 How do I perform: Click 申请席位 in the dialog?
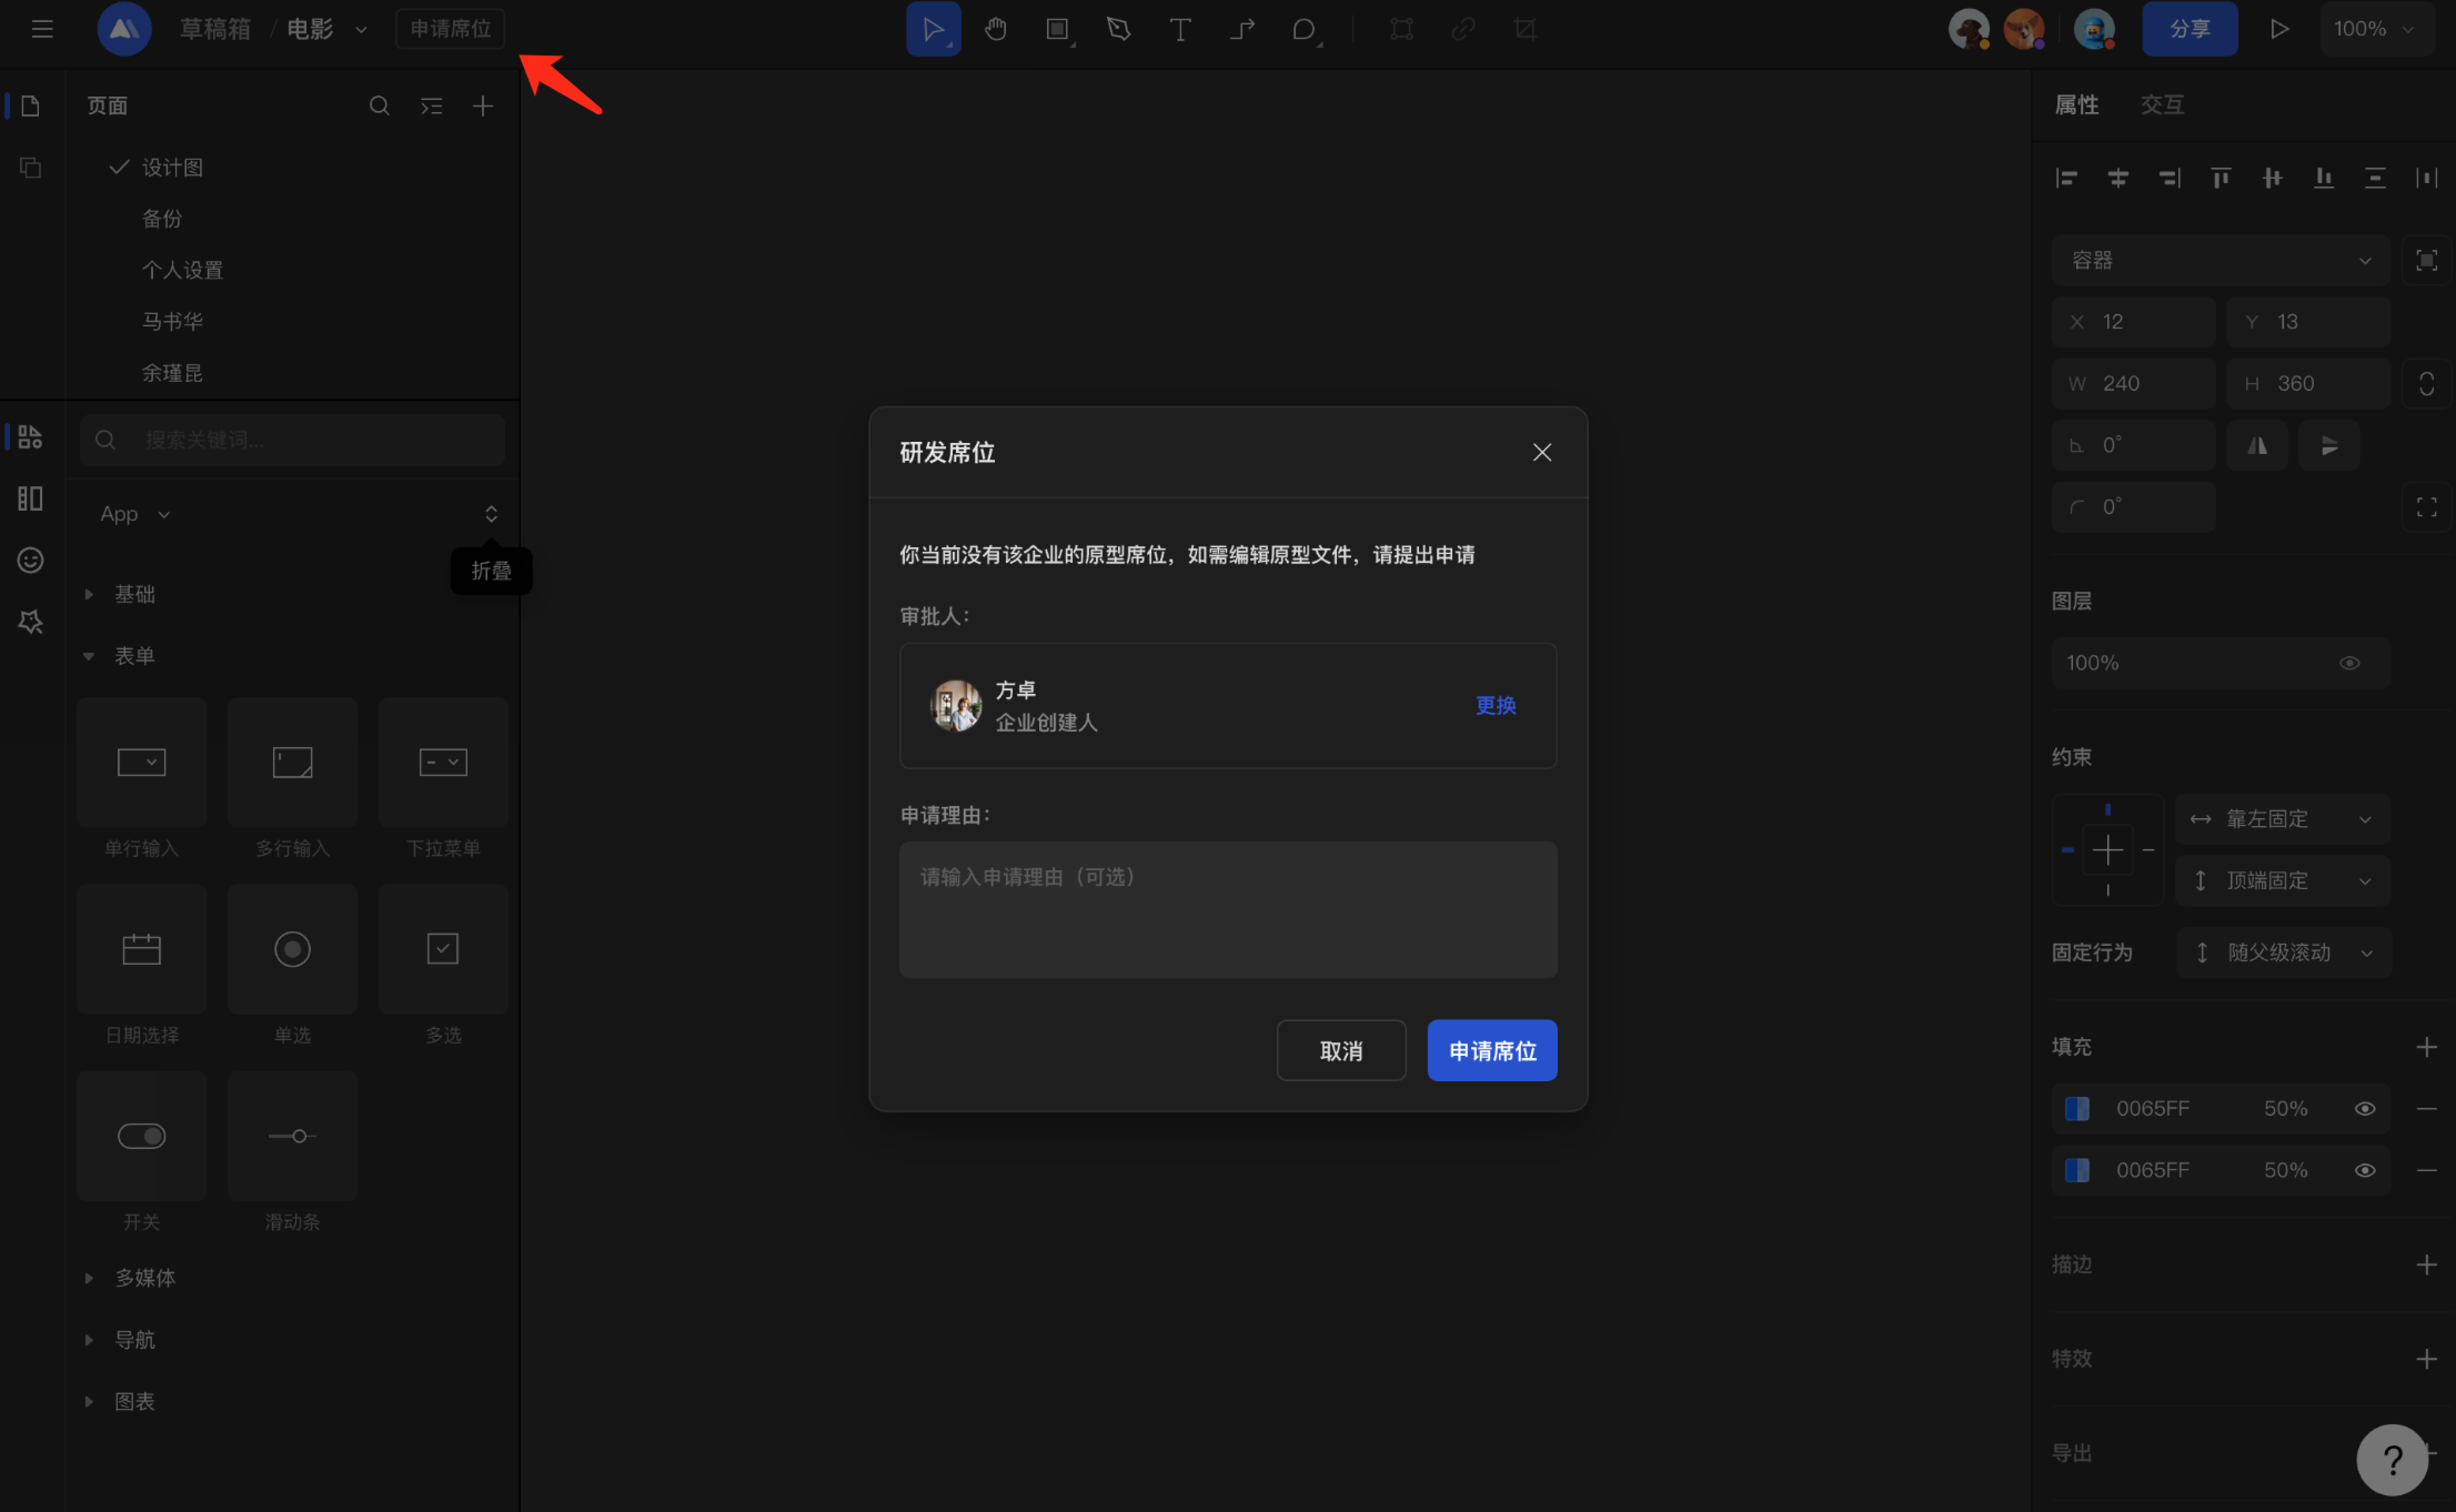pos(1492,1051)
